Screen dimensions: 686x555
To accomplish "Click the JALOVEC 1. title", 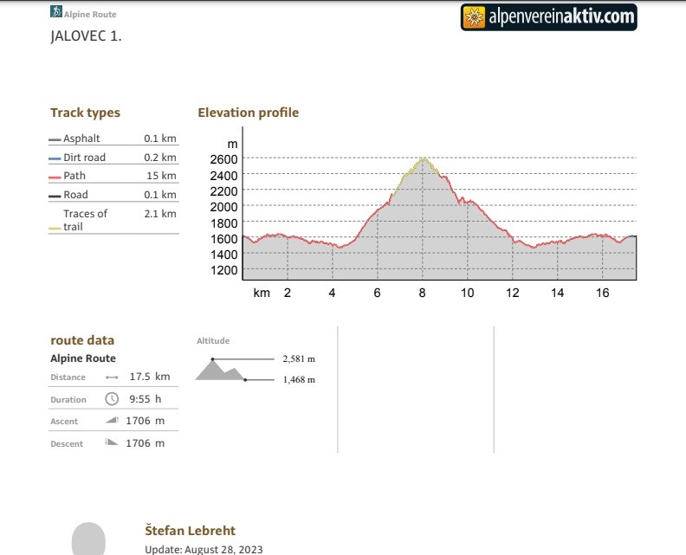I will 87,35.
